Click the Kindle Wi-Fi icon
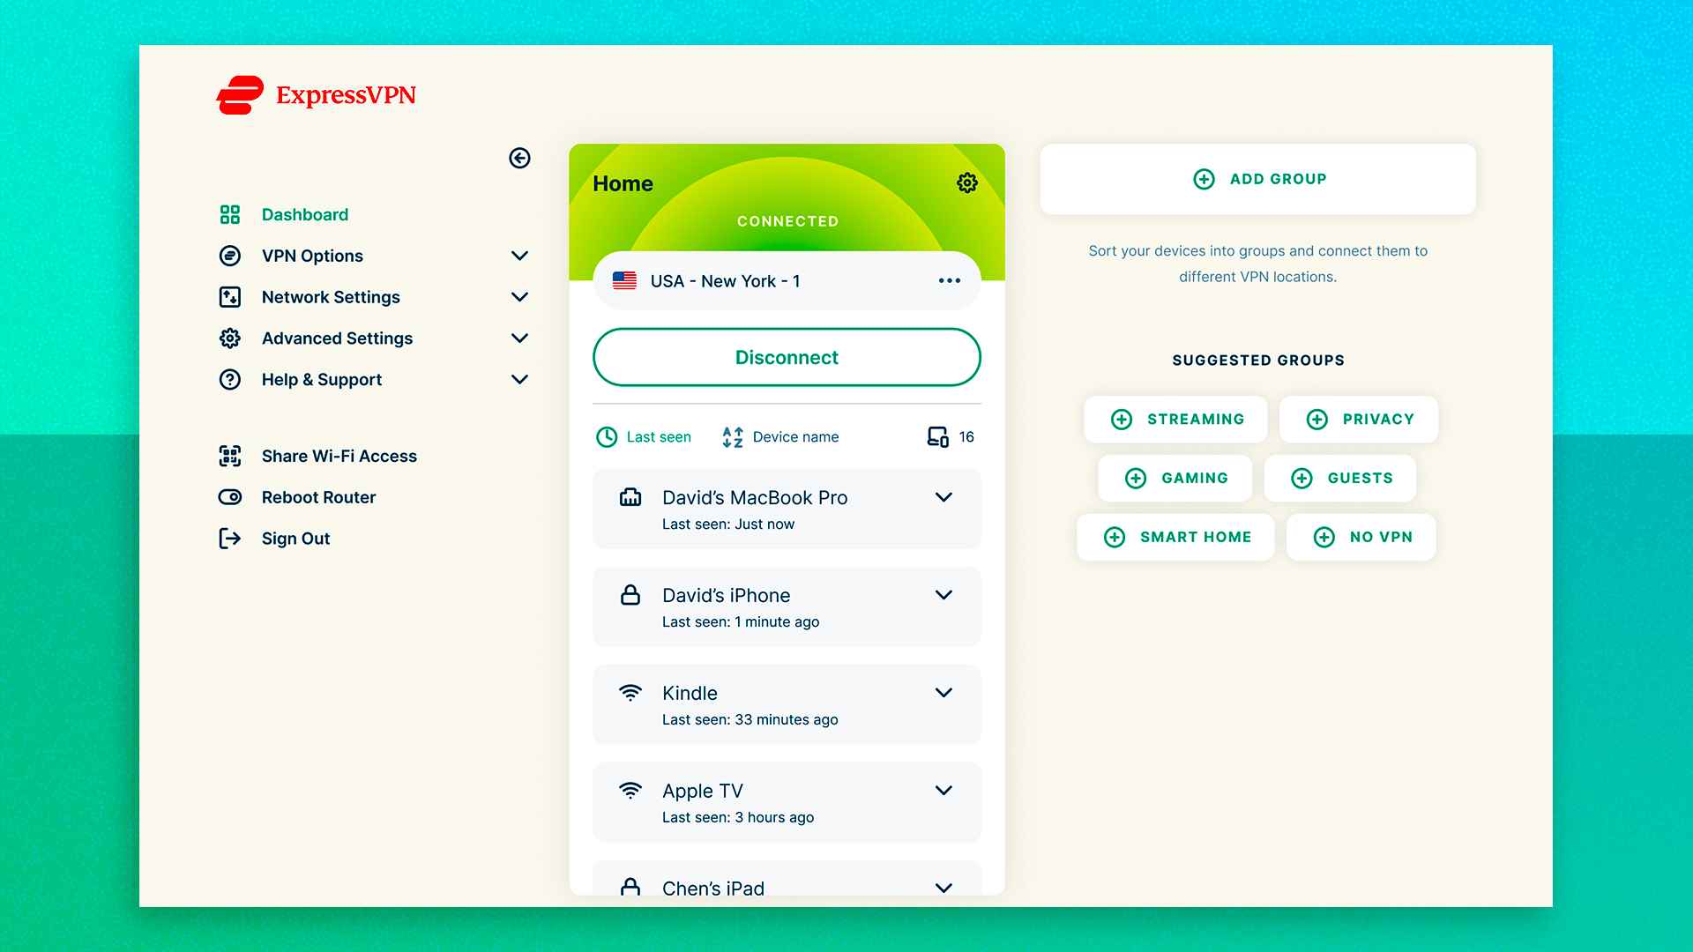The height and width of the screenshot is (952, 1693). (x=630, y=693)
